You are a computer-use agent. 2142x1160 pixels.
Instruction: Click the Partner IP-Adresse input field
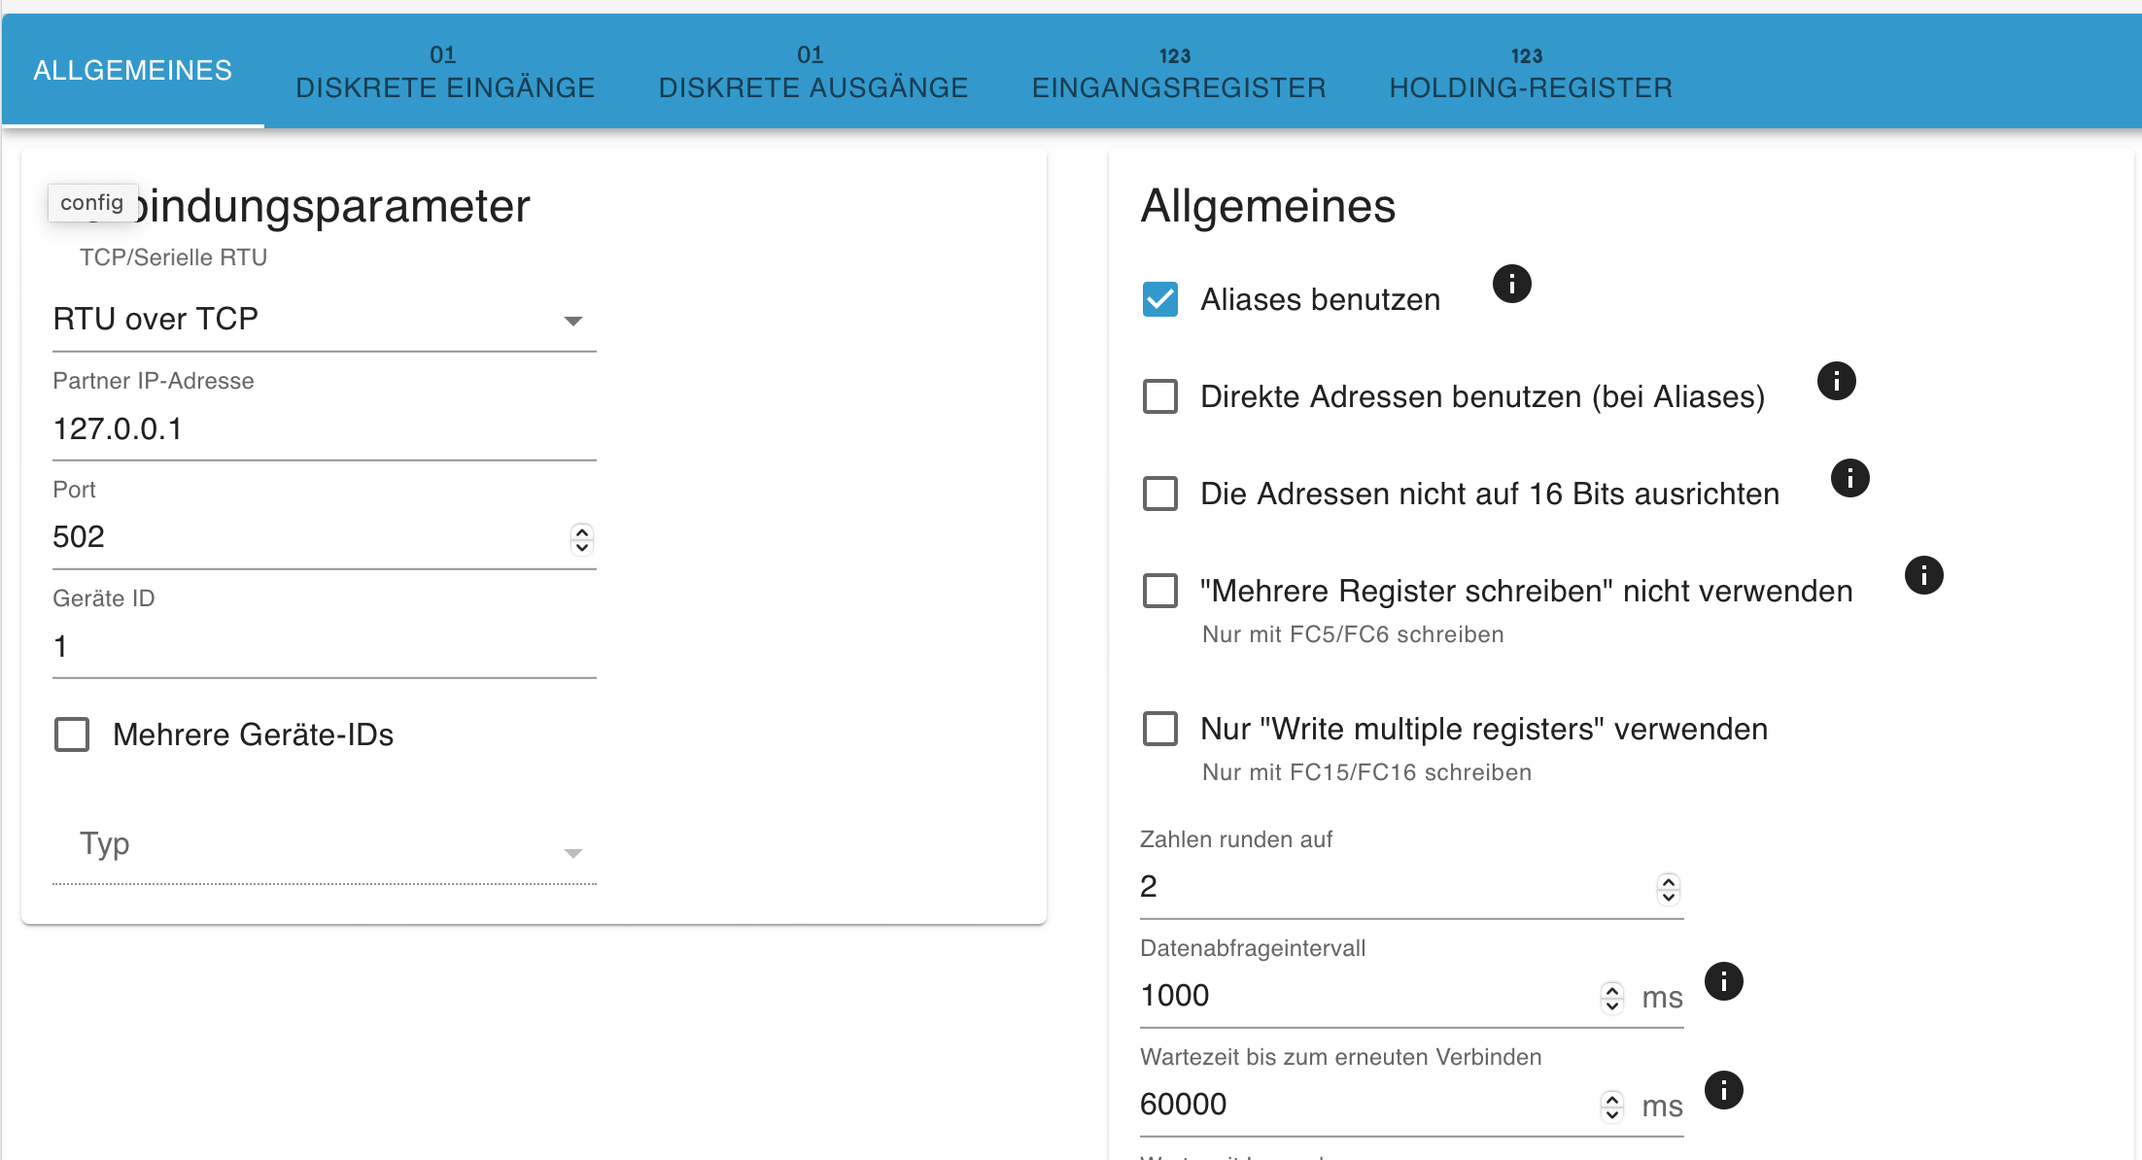coord(324,428)
